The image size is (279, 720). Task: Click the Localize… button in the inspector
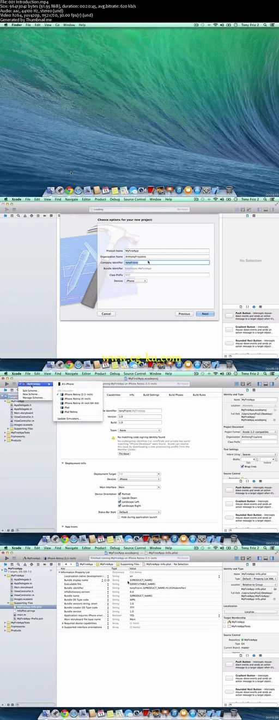click(250, 611)
